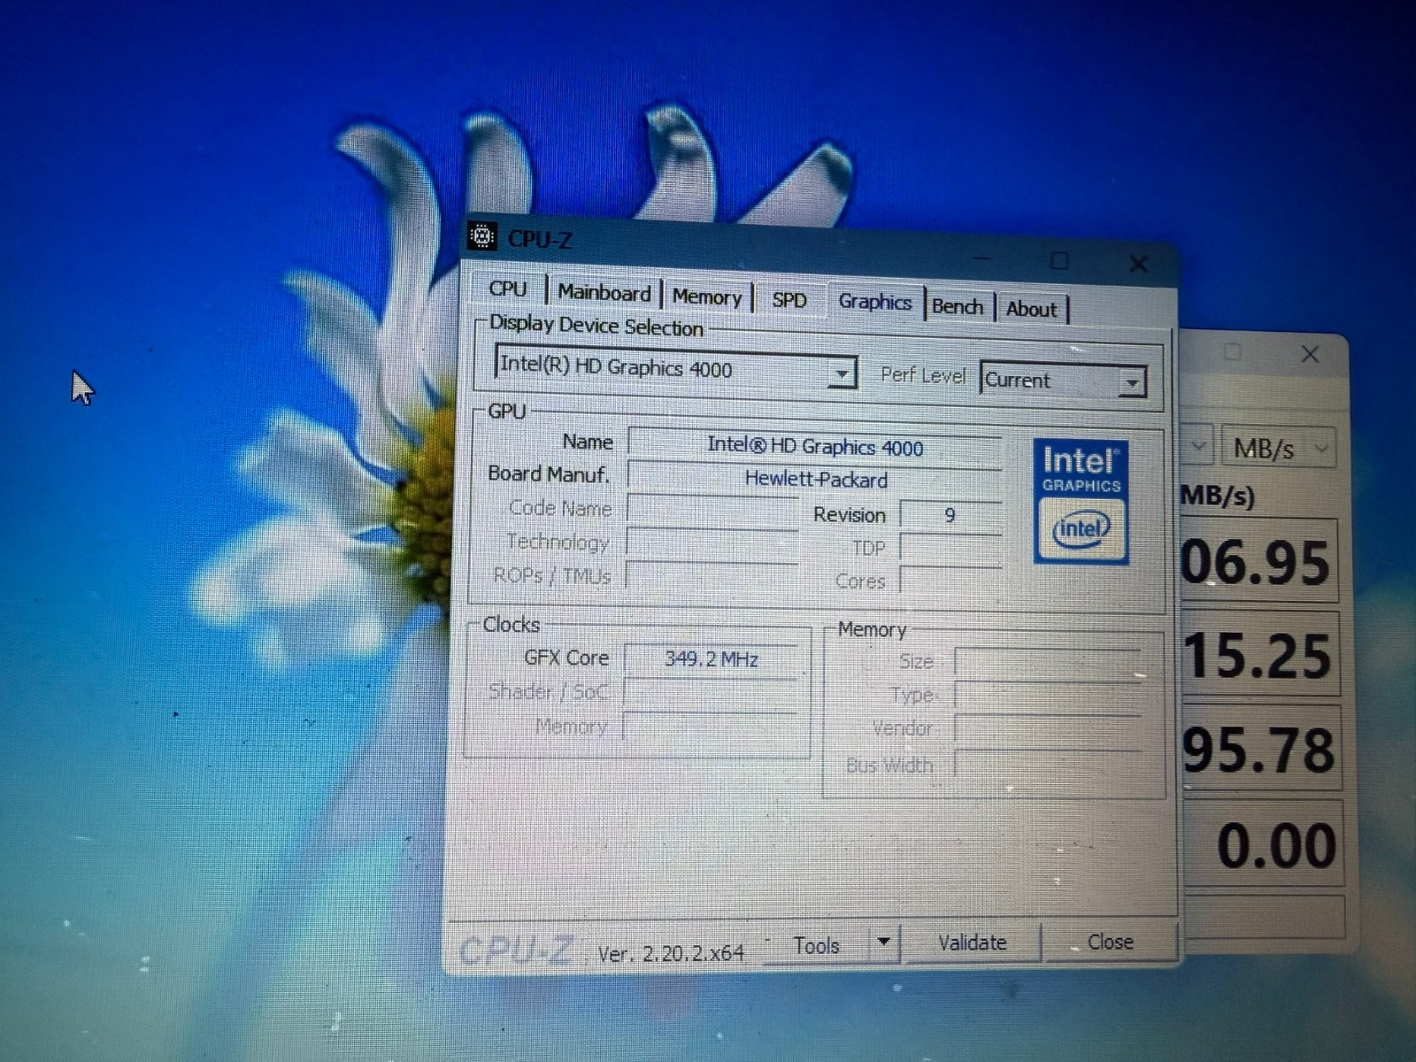Screen dimensions: 1416x1062
Task: Click the GPU Name field value
Action: pyautogui.click(x=814, y=447)
